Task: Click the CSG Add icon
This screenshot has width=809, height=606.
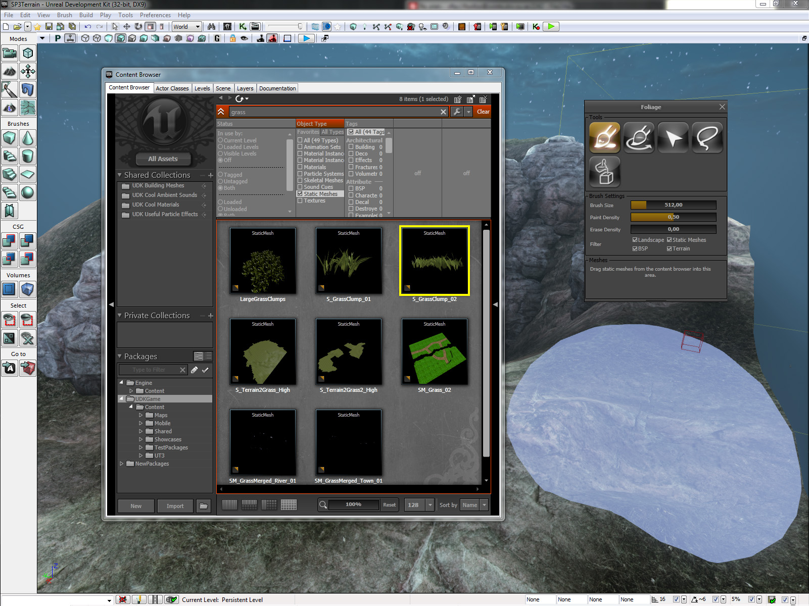Action: 10,241
